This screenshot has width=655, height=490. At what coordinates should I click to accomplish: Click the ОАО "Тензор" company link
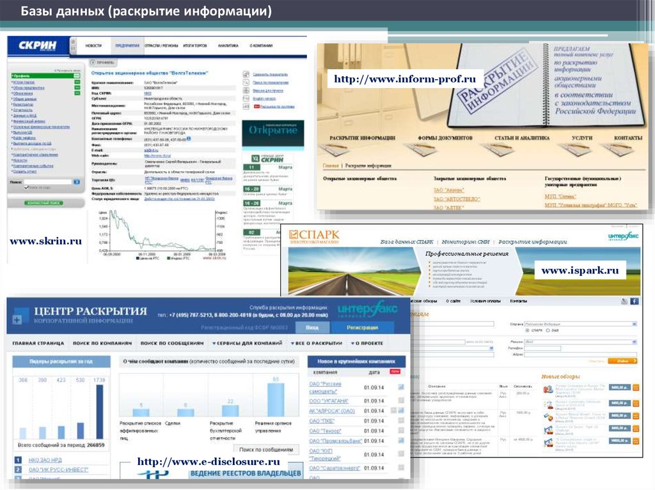(x=325, y=431)
